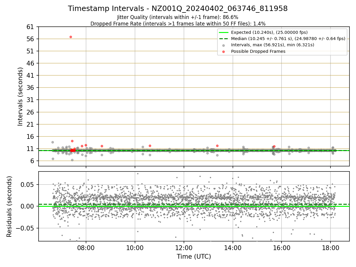The width and height of the screenshot is (356, 267).
Task: Click legend entry "Expected (10.240s), (25.00000 fps)"
Action: [269, 32]
